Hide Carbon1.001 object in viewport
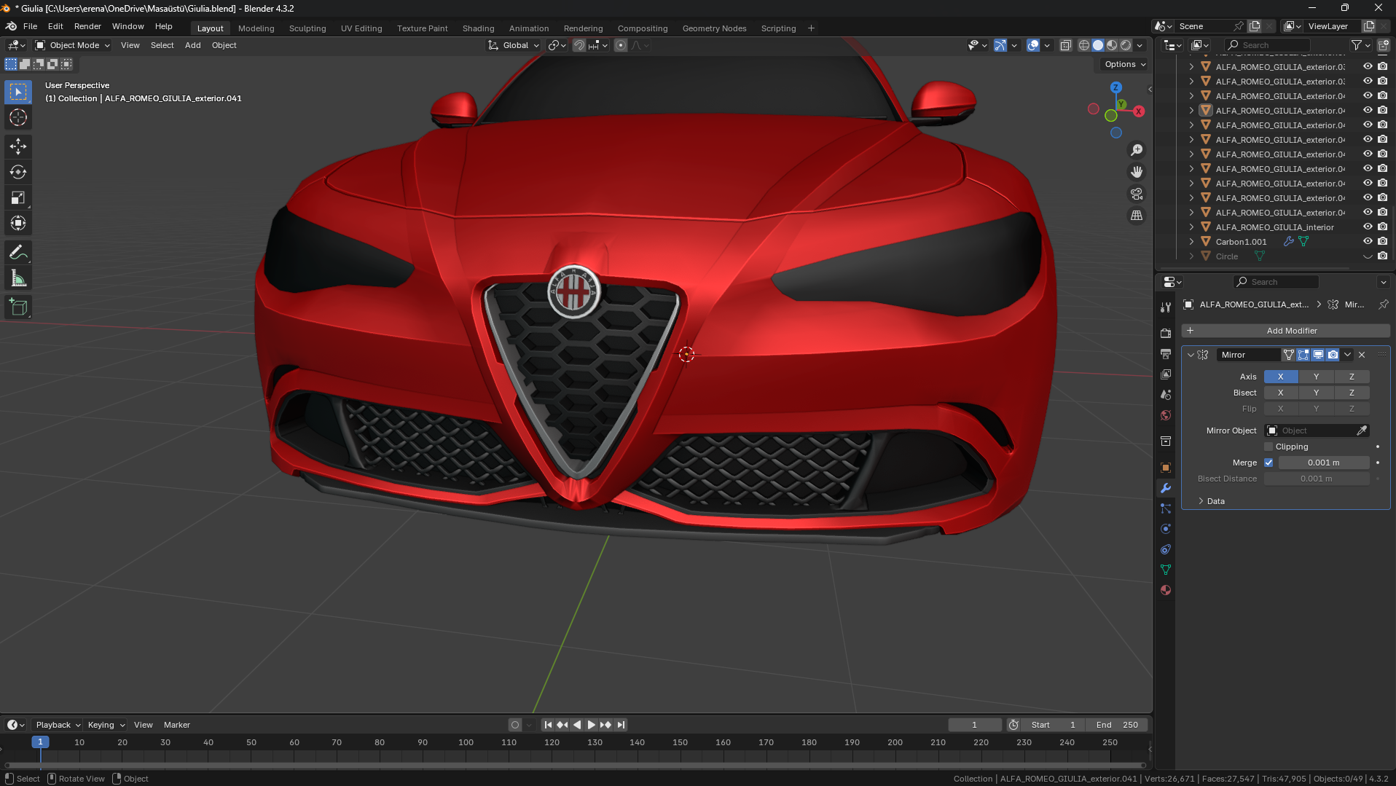Image resolution: width=1396 pixels, height=786 pixels. (1368, 242)
